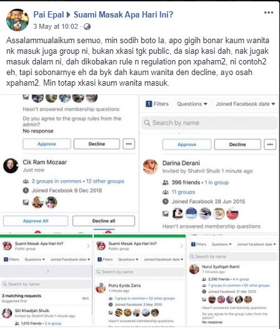The image size is (280, 329).
Task: Open Pai Epal profile name link
Action: coord(49,14)
